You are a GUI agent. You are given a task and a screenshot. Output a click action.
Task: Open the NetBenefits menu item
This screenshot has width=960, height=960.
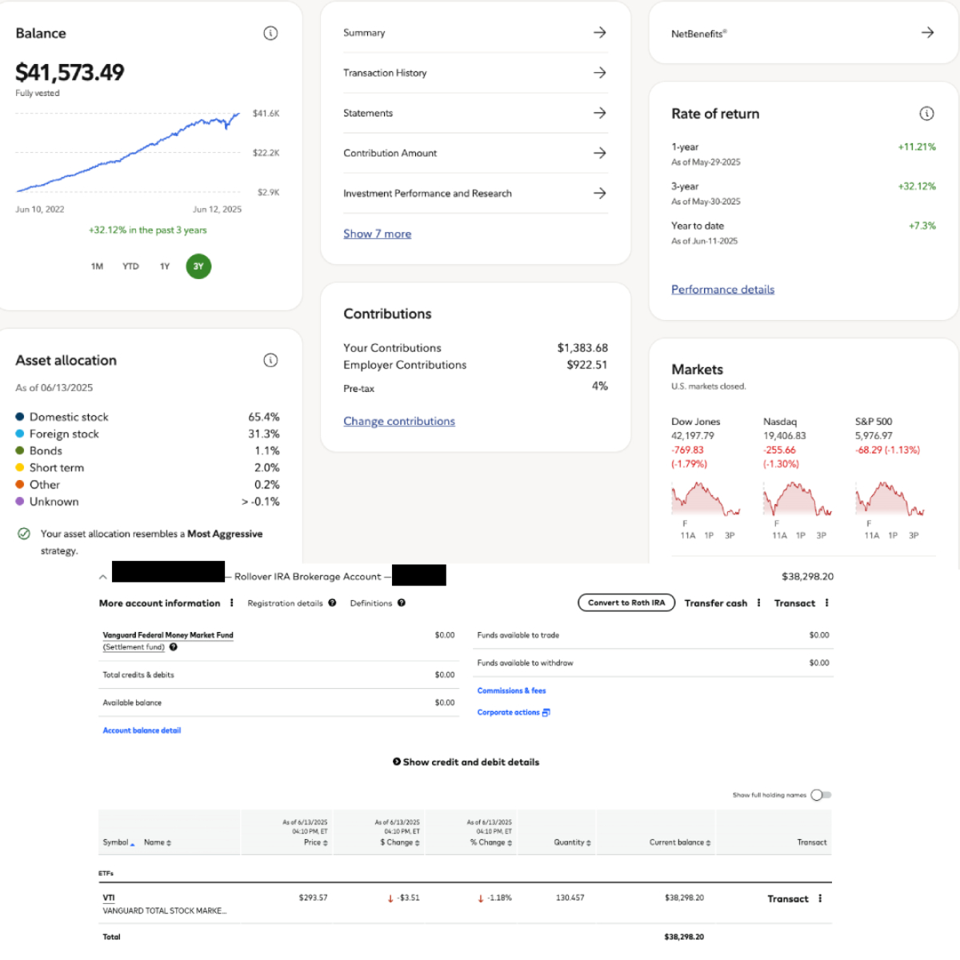[803, 33]
